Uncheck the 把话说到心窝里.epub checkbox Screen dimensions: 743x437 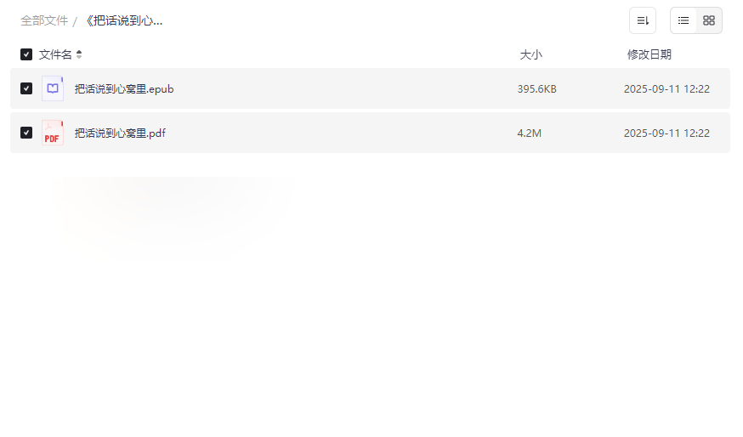[x=26, y=88]
